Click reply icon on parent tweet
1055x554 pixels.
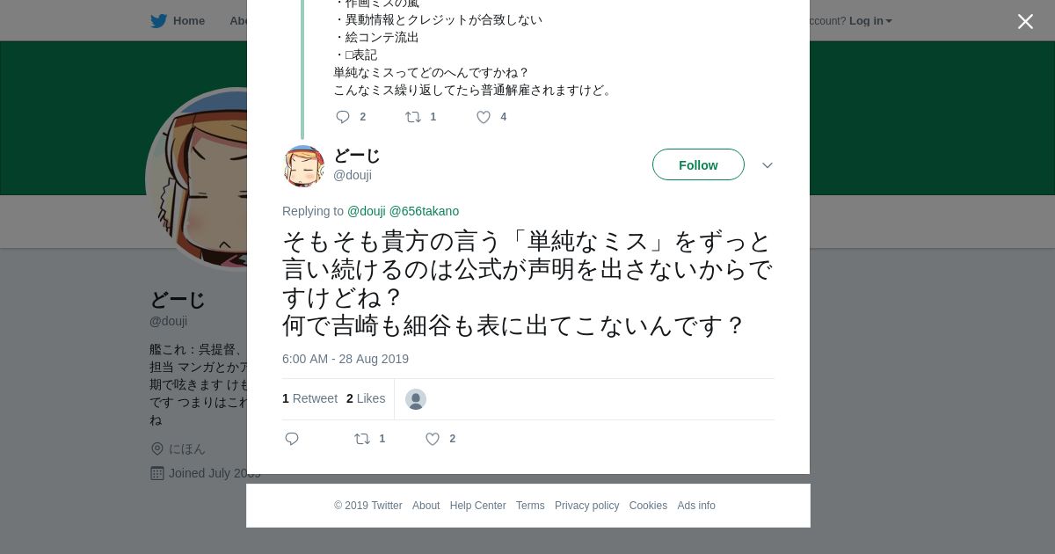pyautogui.click(x=343, y=117)
